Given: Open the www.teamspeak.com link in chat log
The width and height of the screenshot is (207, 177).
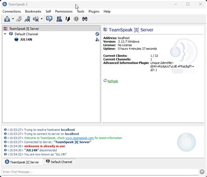Looking at the screenshot, I should 79,138.
